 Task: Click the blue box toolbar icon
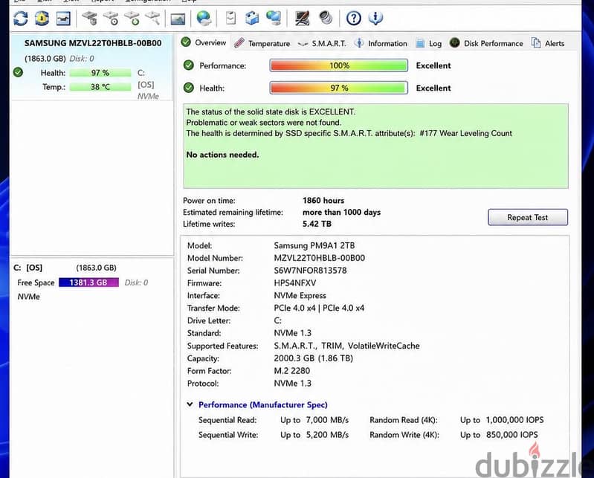pos(252,18)
